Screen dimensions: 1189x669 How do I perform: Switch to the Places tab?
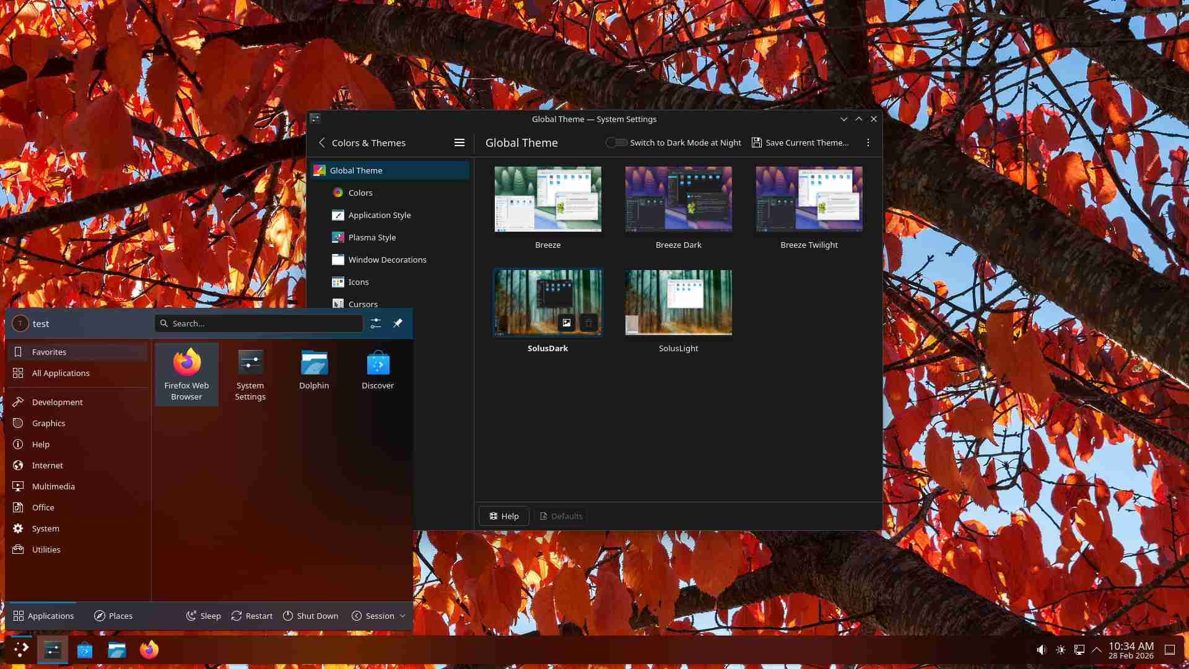(113, 616)
